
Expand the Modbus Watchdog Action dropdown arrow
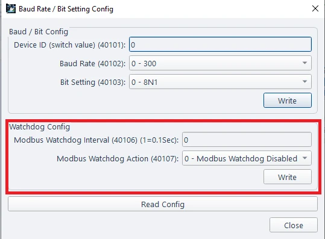pyautogui.click(x=304, y=158)
